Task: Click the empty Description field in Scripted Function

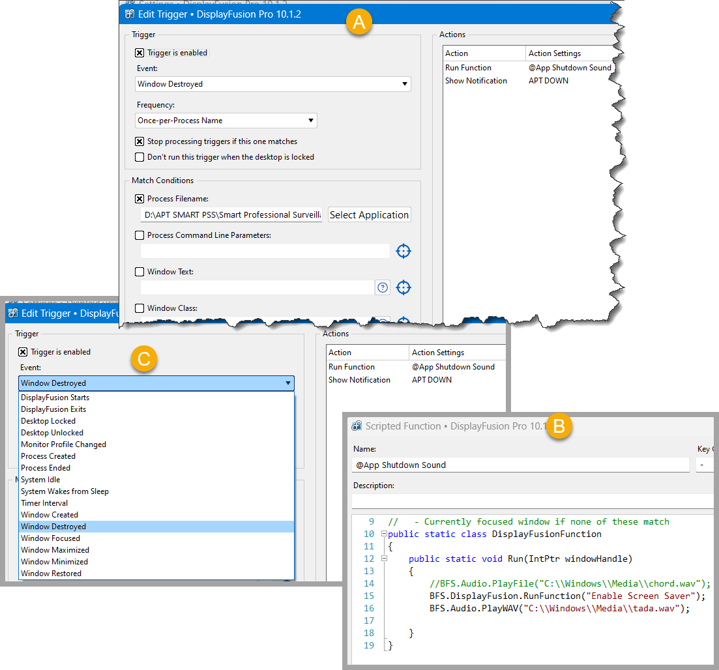Action: 531,501
